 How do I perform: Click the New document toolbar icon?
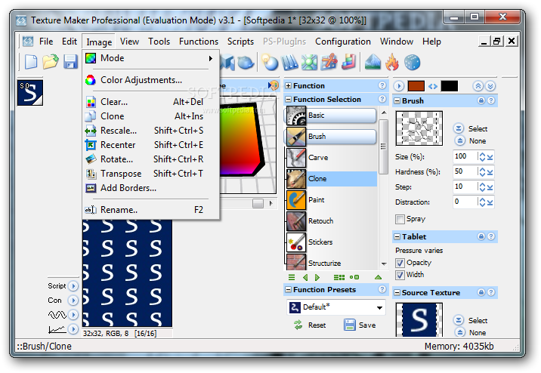pyautogui.click(x=31, y=63)
